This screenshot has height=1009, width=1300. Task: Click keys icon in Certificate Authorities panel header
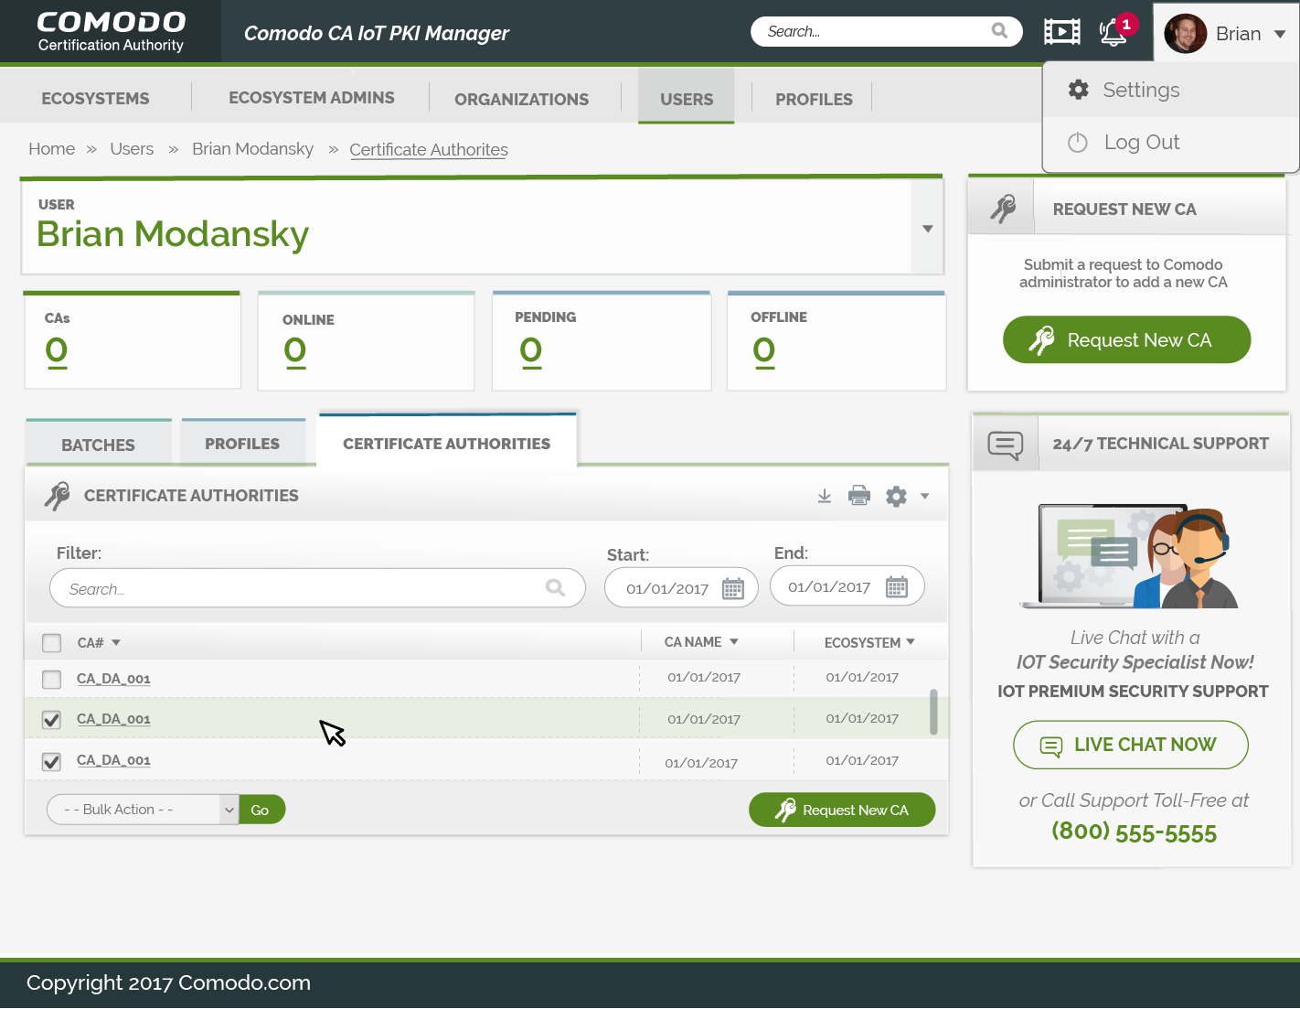click(x=57, y=496)
